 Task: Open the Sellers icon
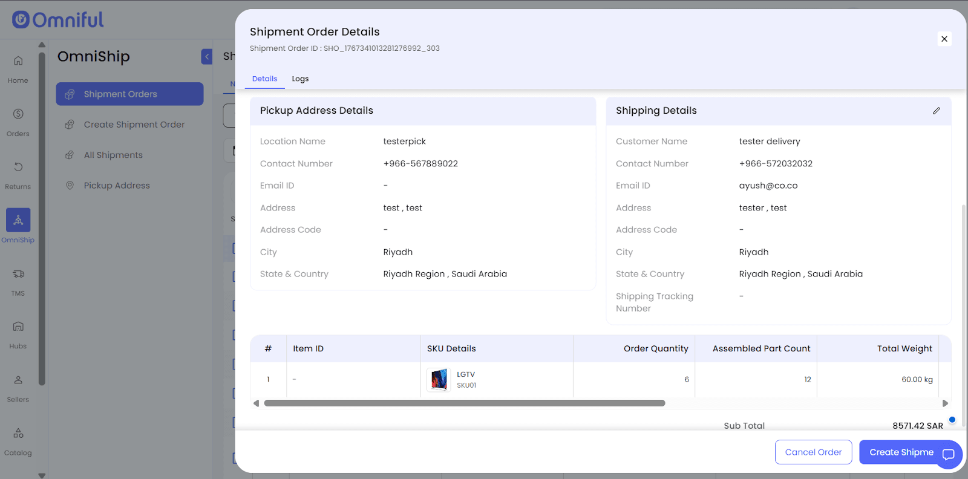pyautogui.click(x=18, y=380)
